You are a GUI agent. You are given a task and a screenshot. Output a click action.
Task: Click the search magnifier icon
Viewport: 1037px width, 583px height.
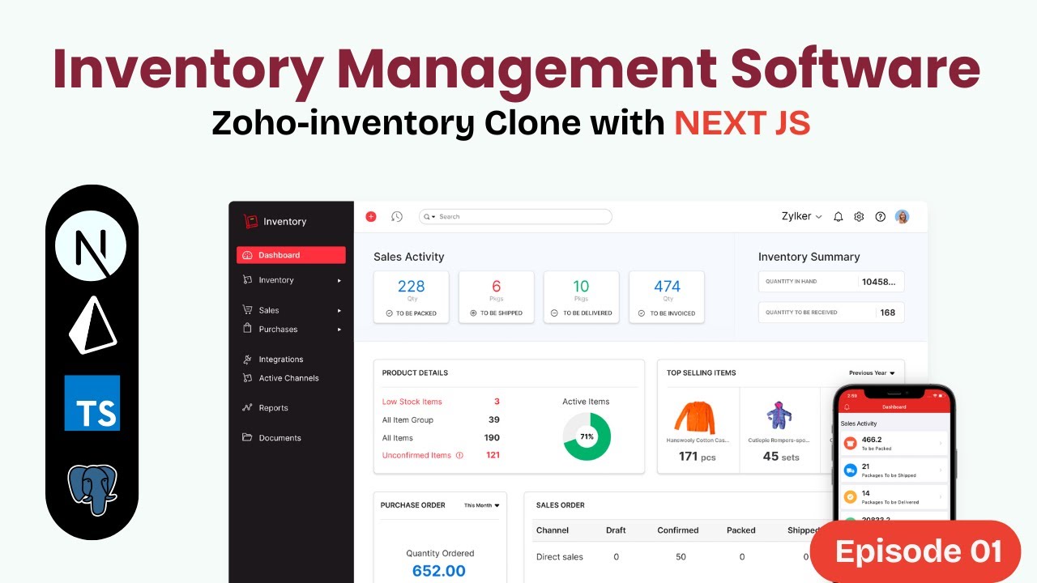pos(428,216)
